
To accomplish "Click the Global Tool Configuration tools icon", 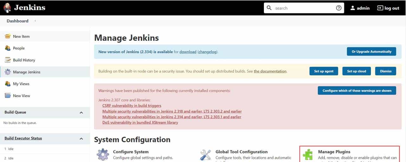I will point(206,155).
